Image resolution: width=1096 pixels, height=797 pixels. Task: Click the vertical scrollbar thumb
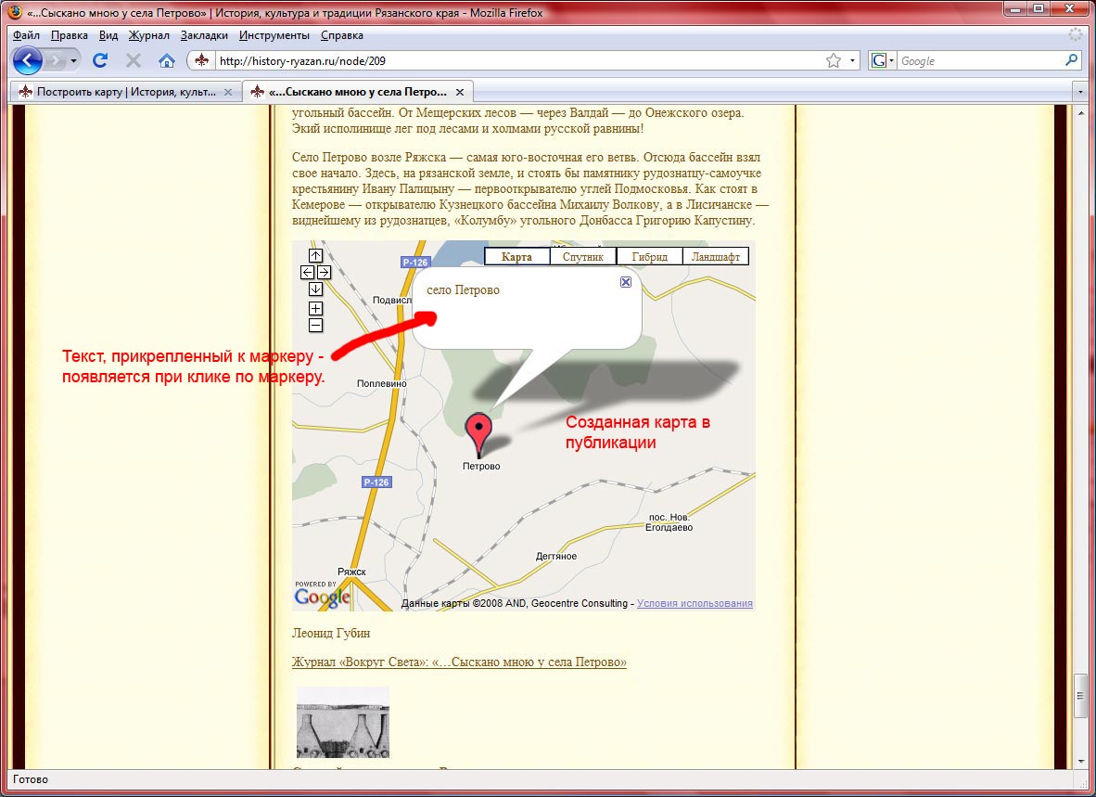[x=1081, y=696]
